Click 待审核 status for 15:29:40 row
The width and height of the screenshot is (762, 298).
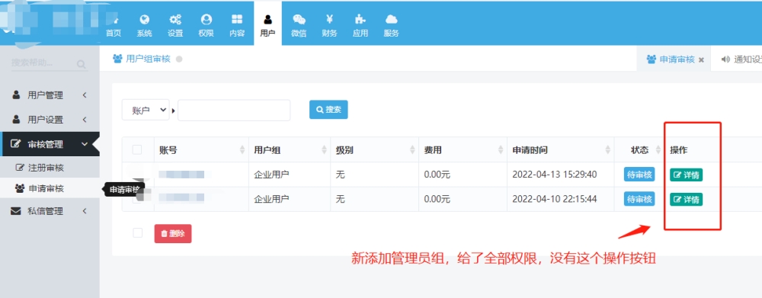click(x=639, y=174)
